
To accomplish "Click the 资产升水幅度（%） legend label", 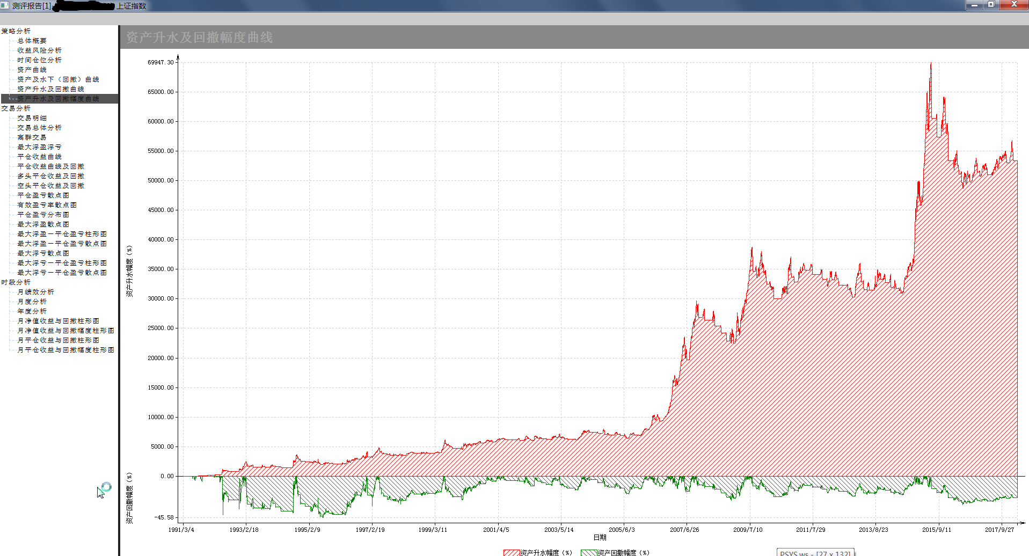I will point(546,553).
